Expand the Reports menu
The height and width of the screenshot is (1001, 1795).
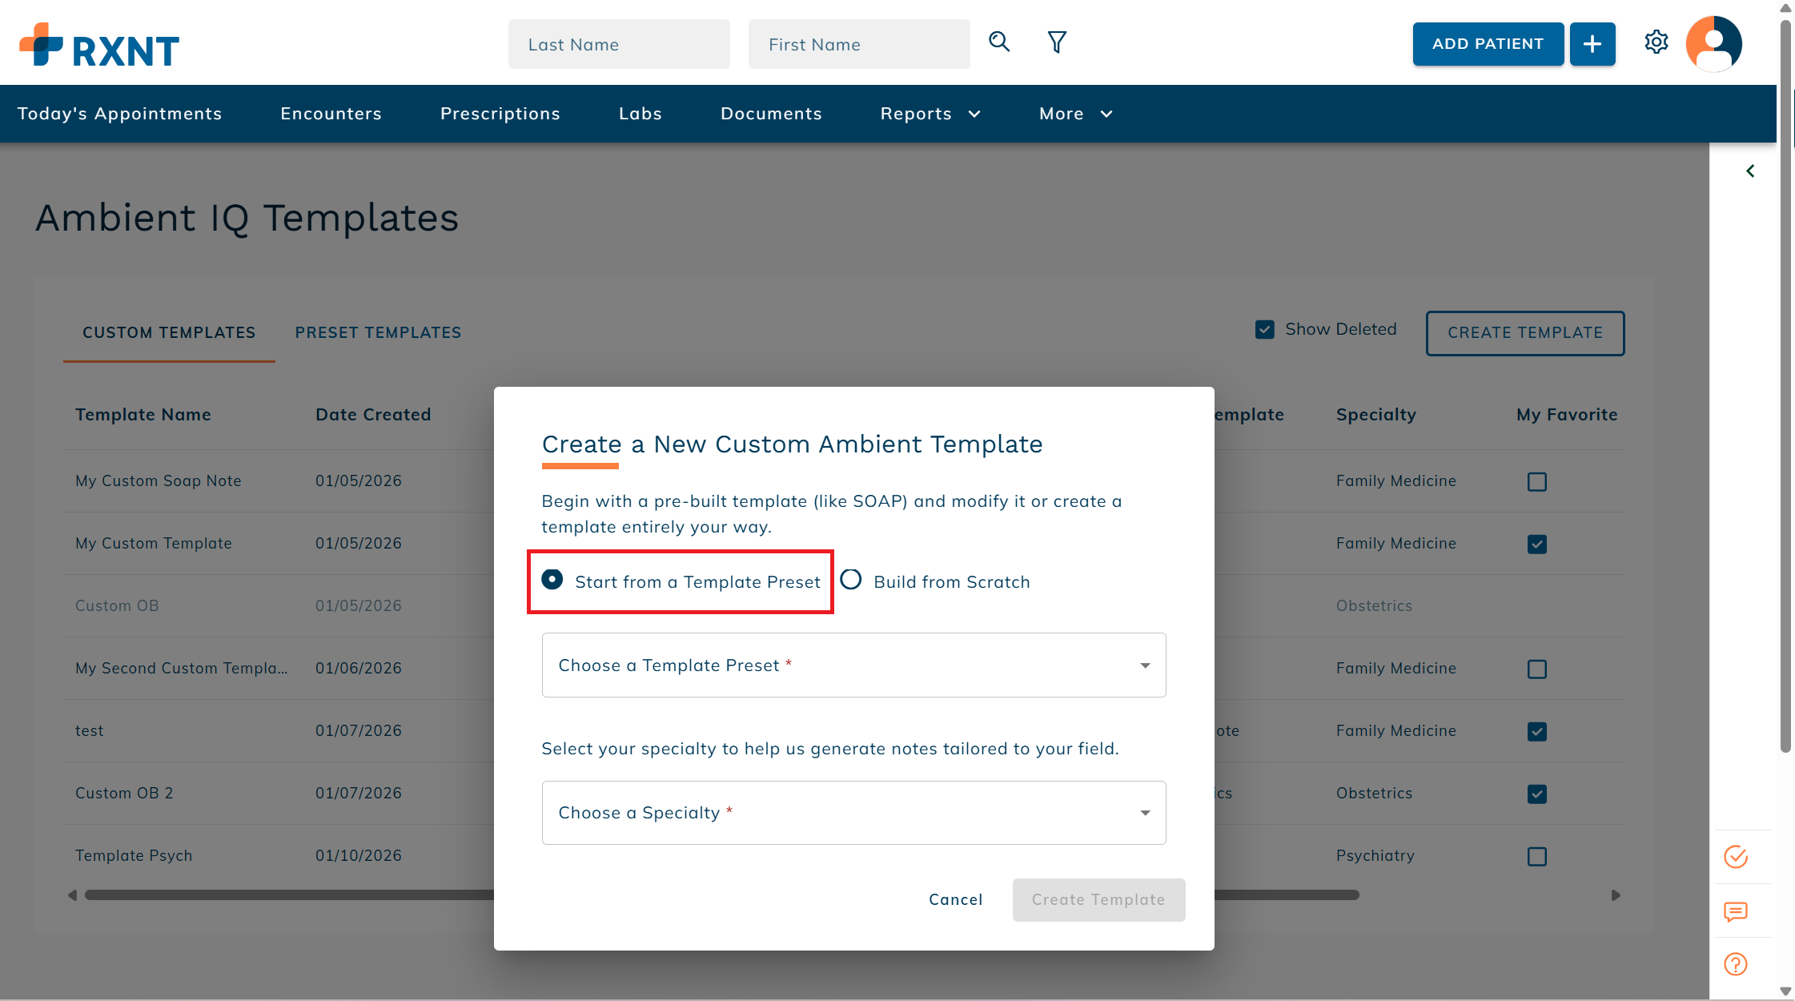pyautogui.click(x=930, y=114)
